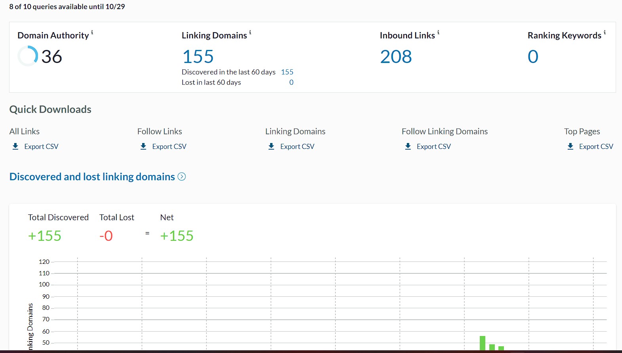This screenshot has height=353, width=622.
Task: Click the download icon under Follow Linking Domains
Action: (x=408, y=147)
